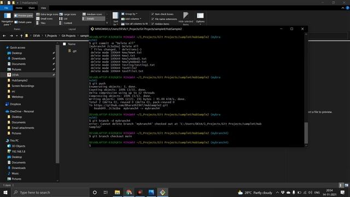Open the File menu tab

tap(6, 8)
